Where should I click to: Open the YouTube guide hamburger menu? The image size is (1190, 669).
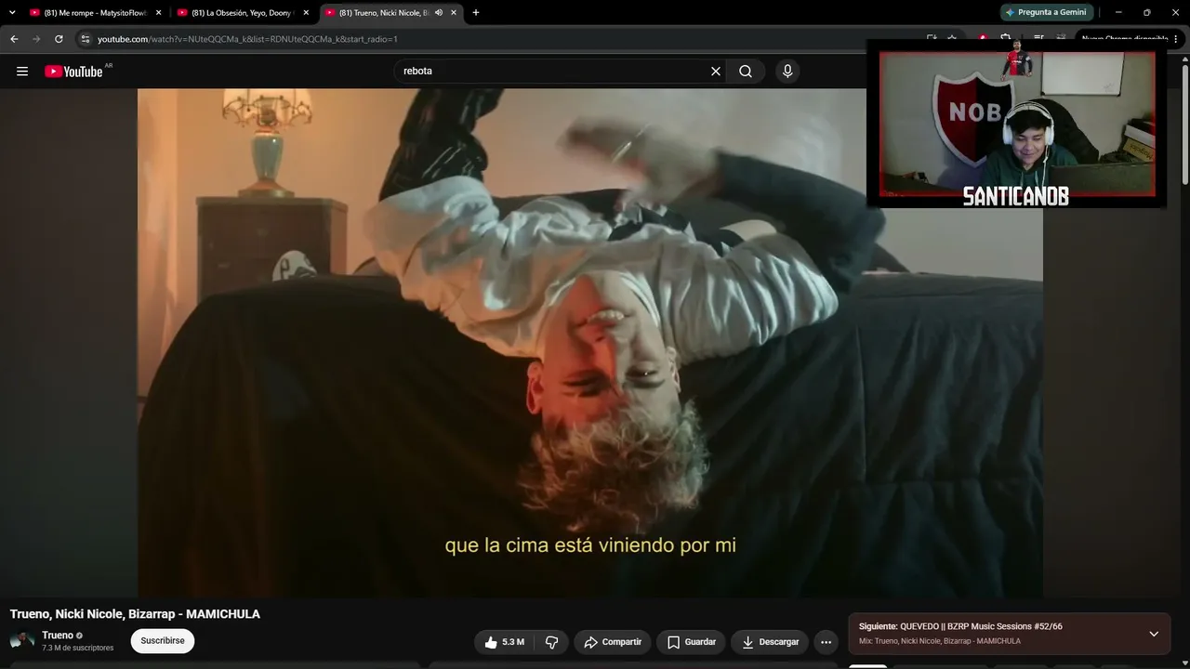click(x=22, y=72)
